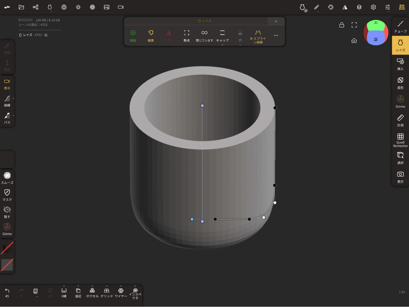
Task: Expand the キャップ cap options
Action: pos(222,35)
